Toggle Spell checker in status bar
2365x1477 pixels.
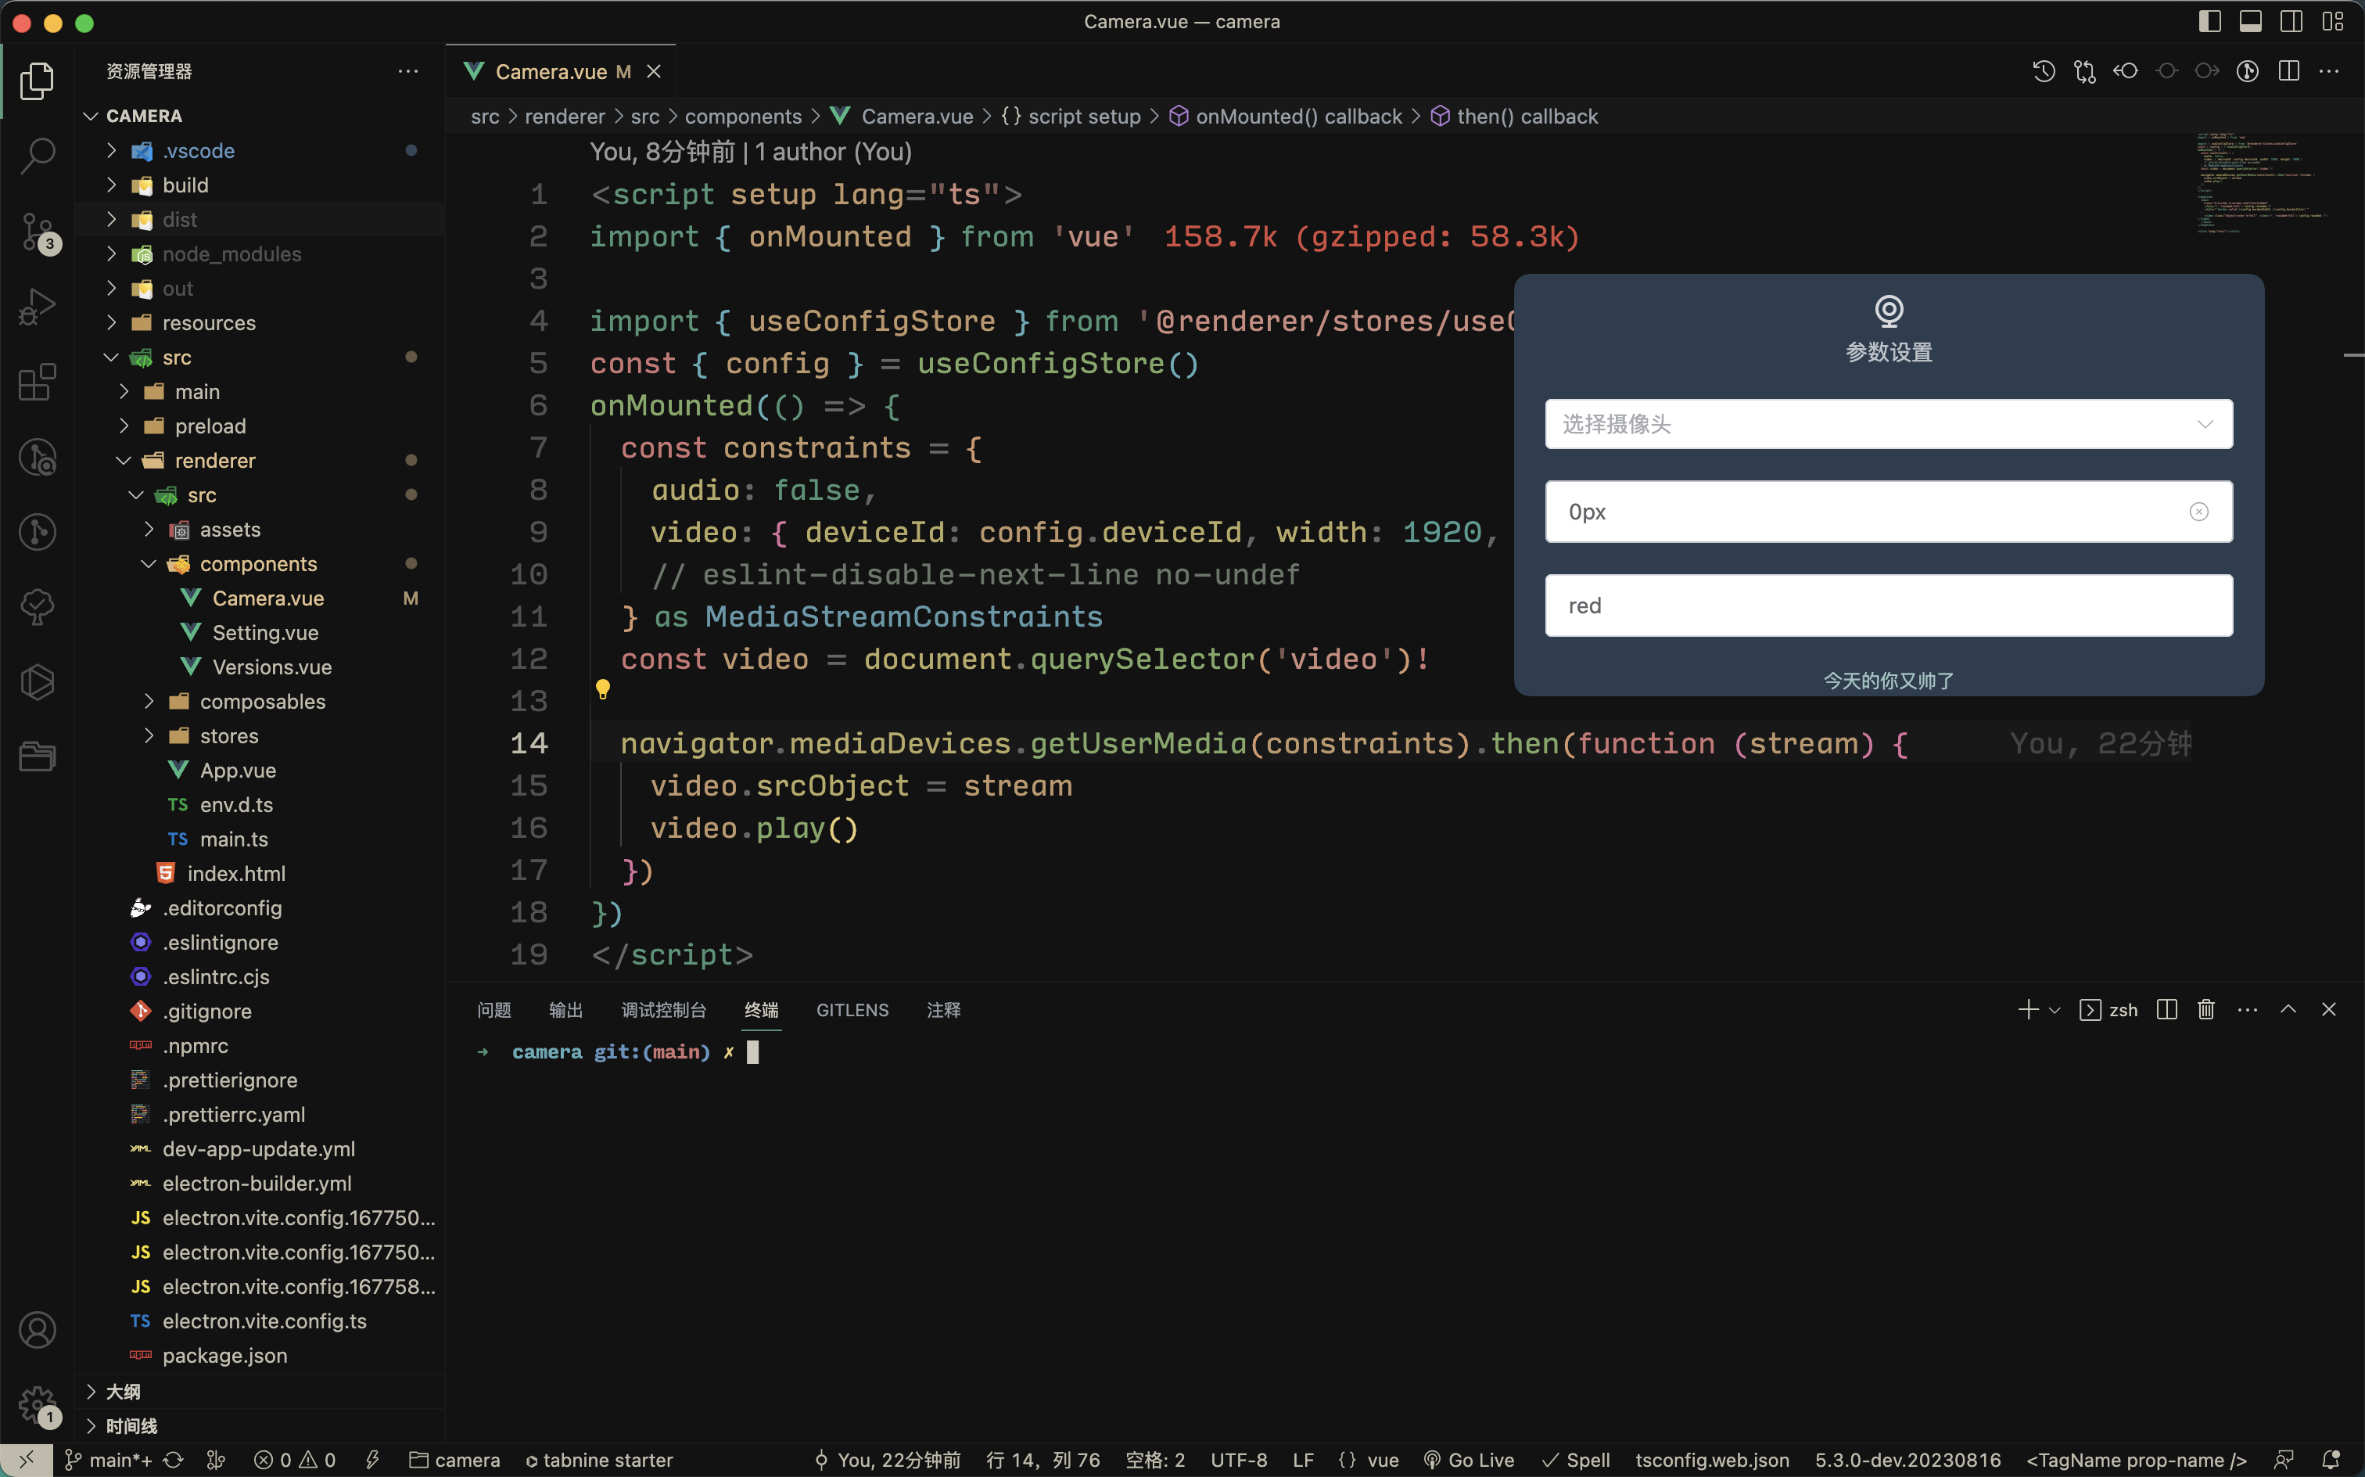click(1575, 1460)
